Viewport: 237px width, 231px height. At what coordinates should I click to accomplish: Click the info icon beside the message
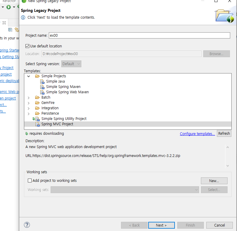[x=23, y=17]
